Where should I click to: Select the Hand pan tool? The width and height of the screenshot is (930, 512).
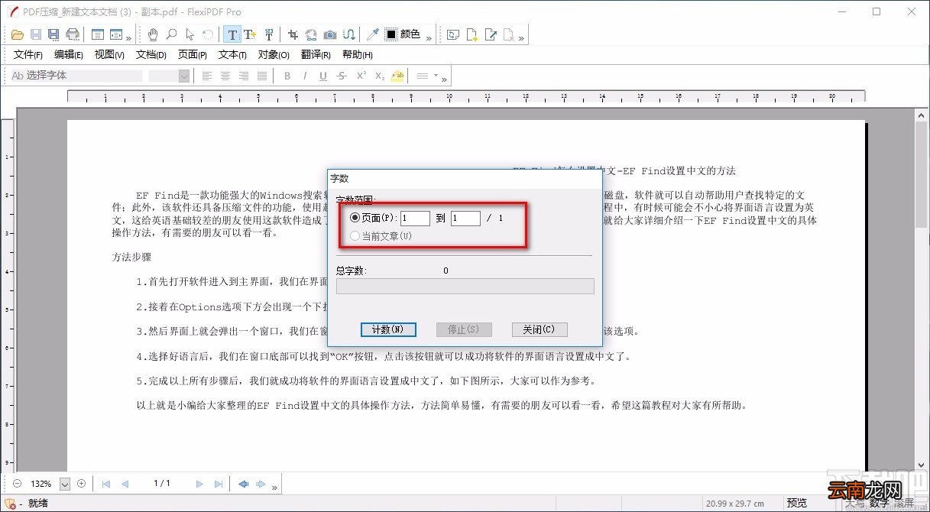pos(154,34)
